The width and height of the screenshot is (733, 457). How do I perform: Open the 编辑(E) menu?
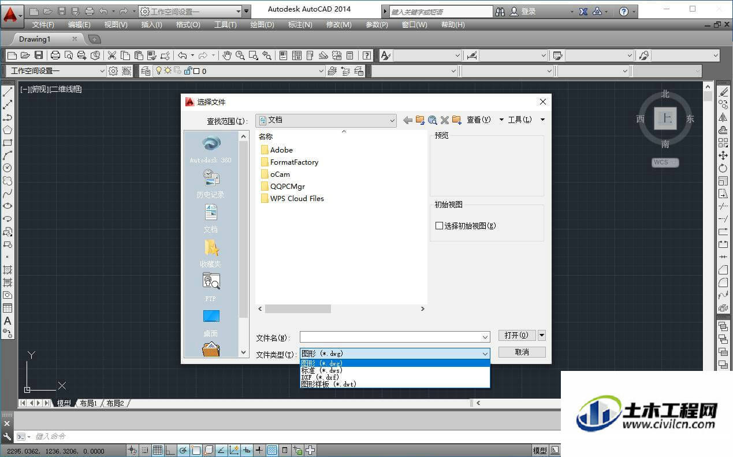click(79, 25)
